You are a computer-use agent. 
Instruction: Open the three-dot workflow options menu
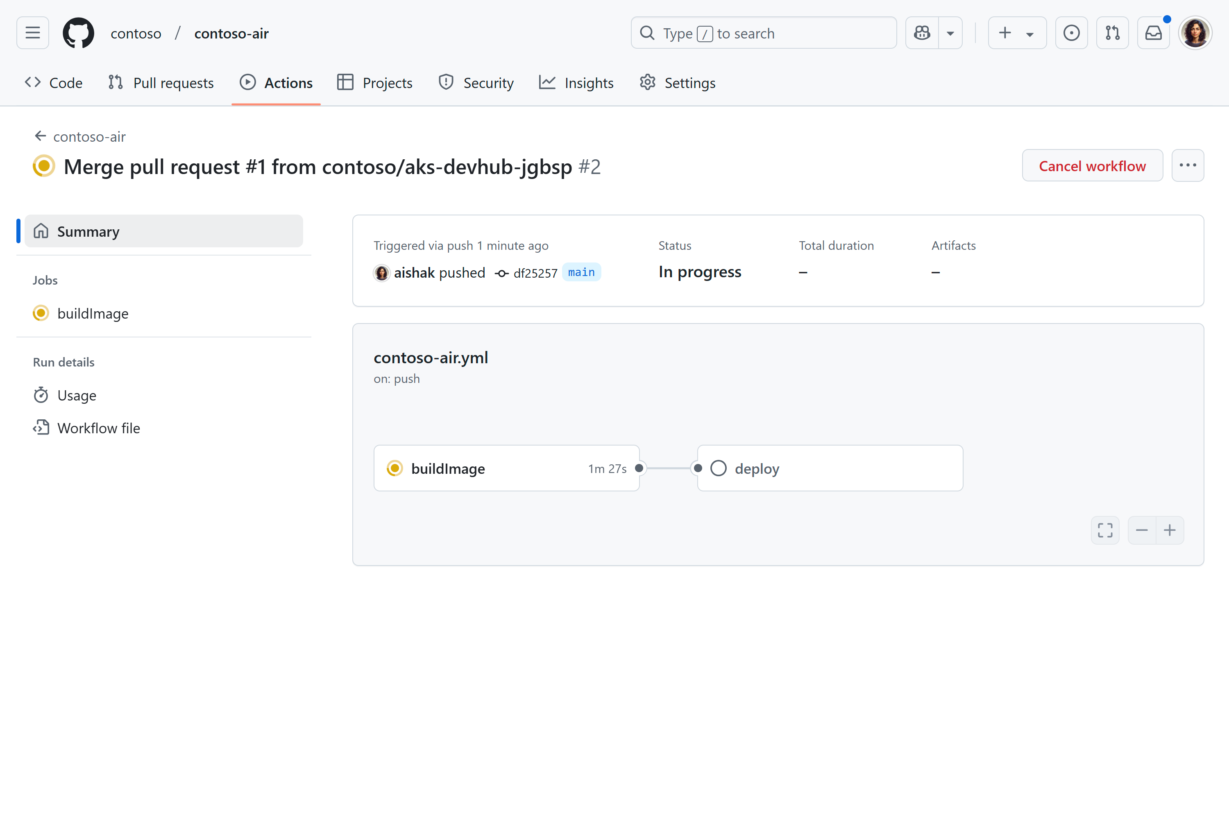pos(1187,165)
